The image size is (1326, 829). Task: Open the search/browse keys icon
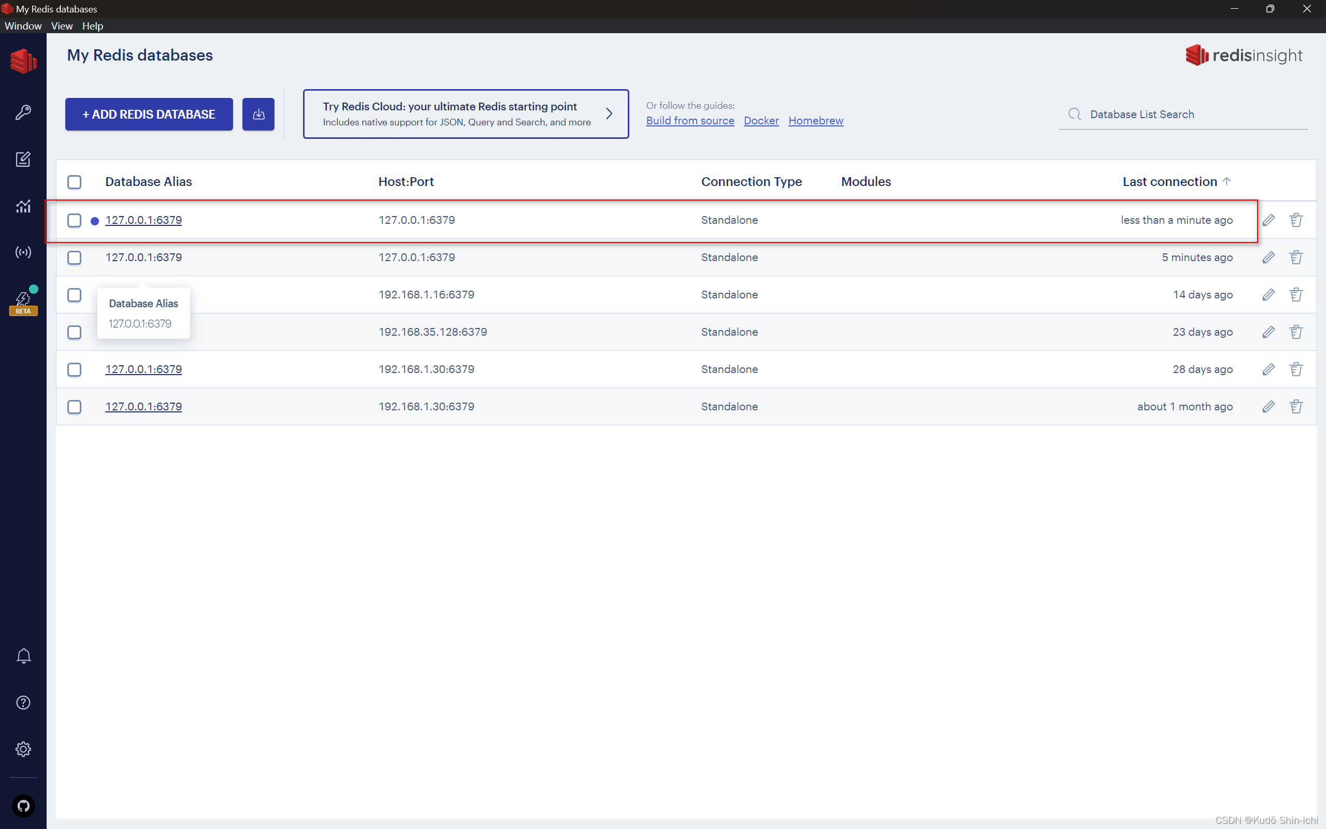point(23,112)
